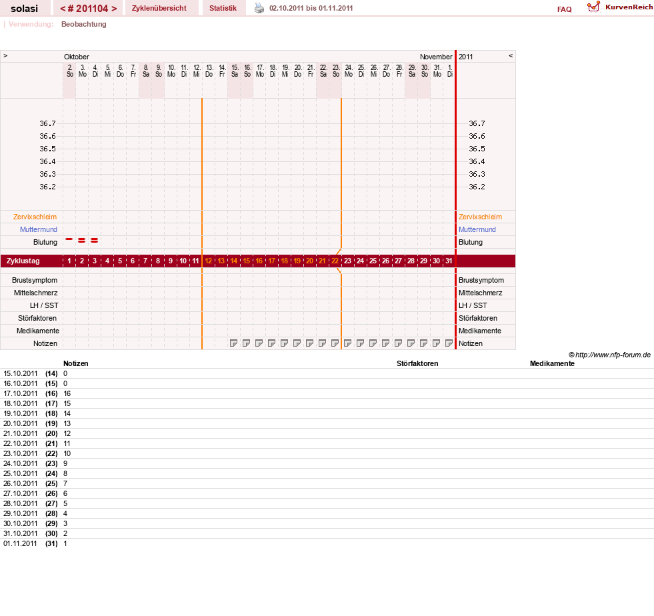Open the solasi user tab
Image resolution: width=654 pixels, height=616 pixels.
pyautogui.click(x=24, y=9)
